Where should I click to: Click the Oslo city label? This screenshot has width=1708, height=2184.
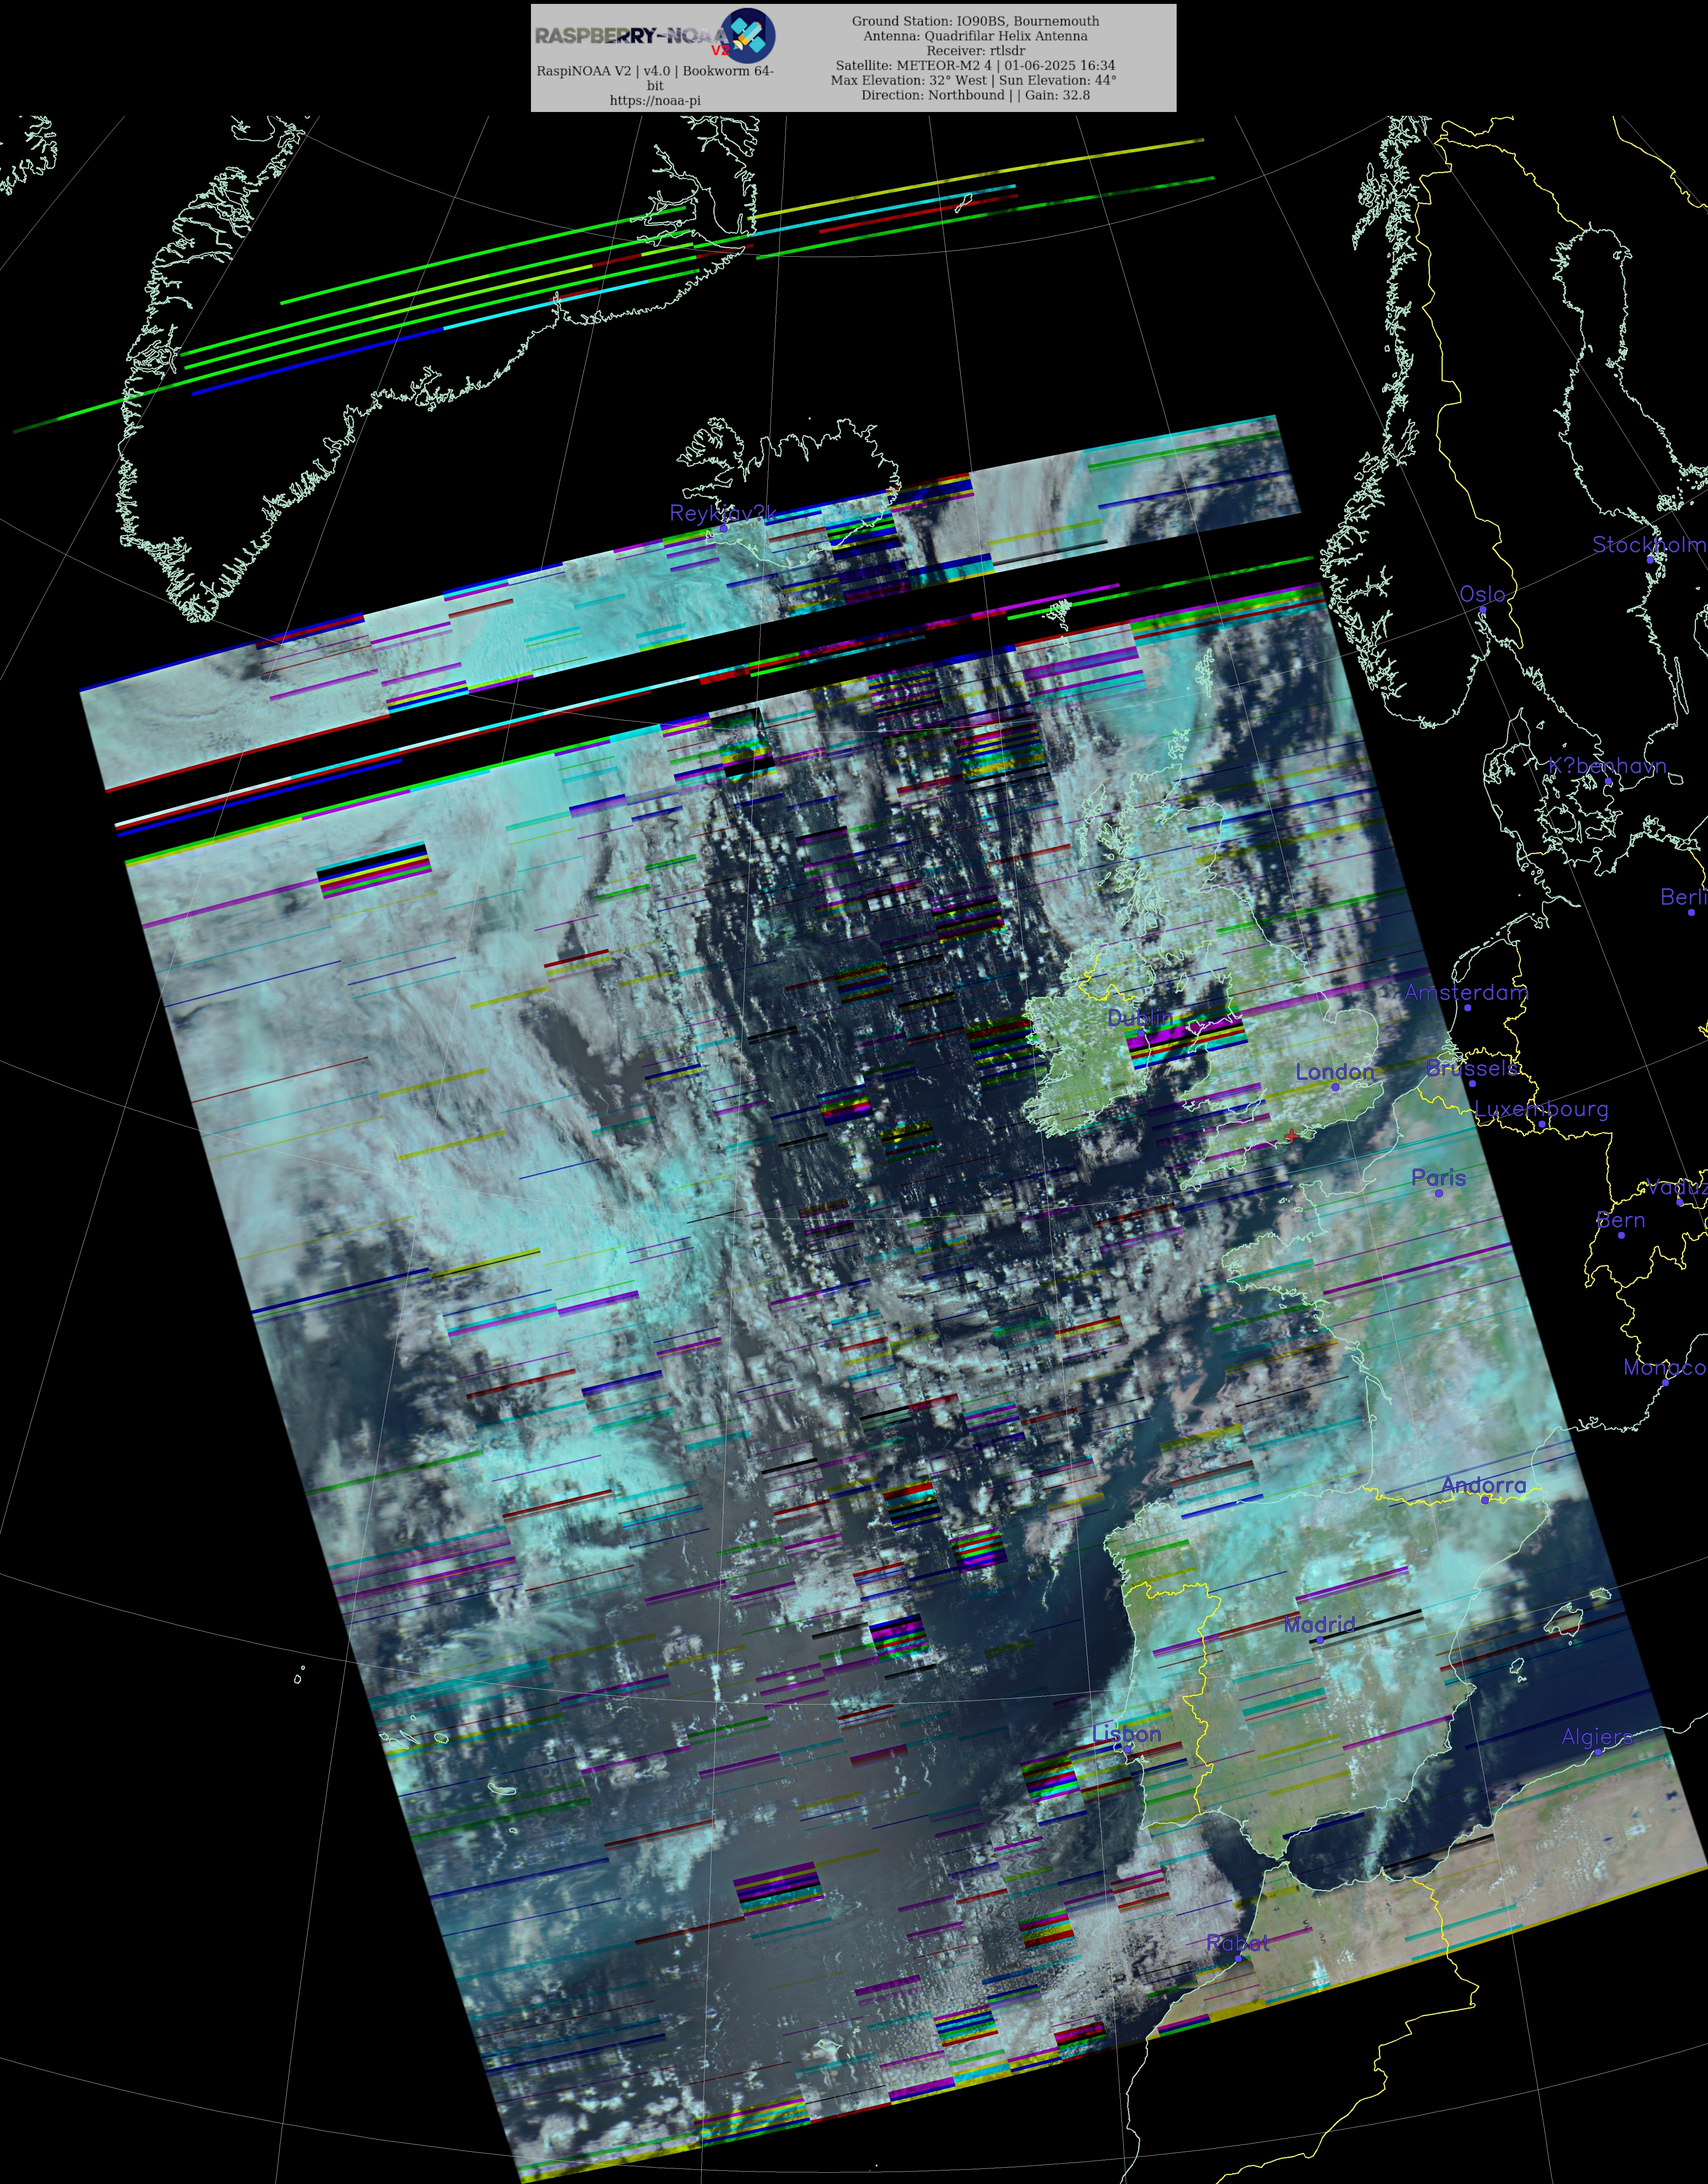[1482, 594]
